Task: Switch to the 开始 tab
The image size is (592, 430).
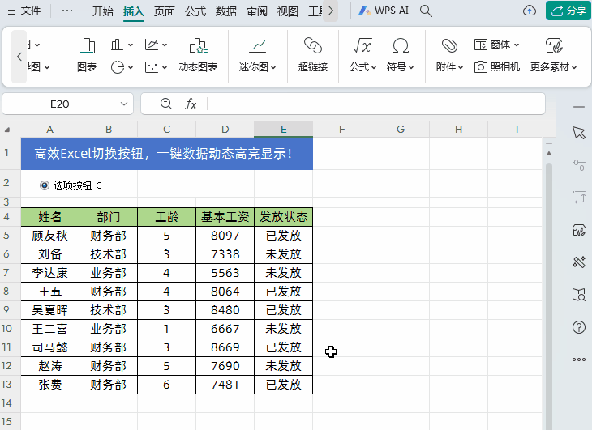Action: (103, 11)
